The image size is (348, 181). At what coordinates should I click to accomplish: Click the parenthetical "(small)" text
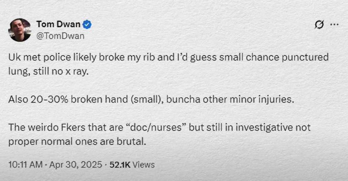coord(147,100)
